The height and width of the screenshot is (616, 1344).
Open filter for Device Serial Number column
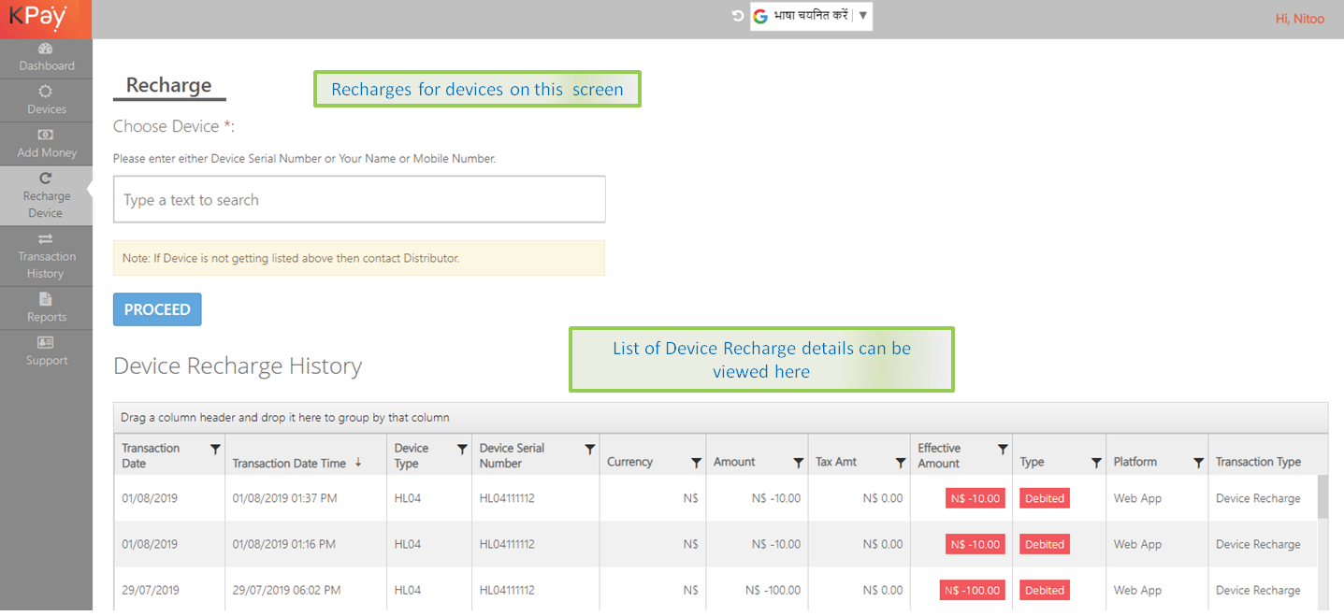590,450
